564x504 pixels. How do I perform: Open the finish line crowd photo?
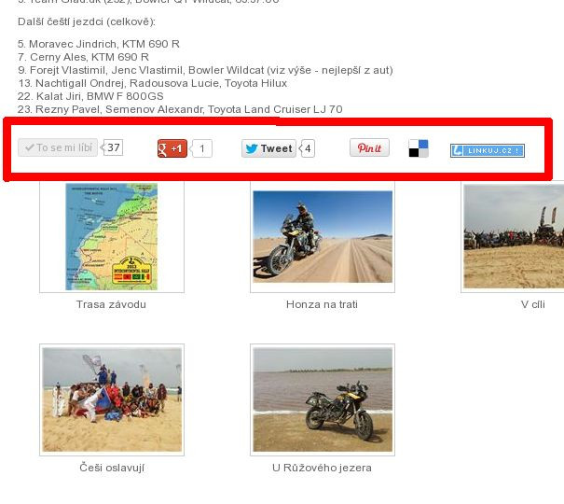point(514,236)
